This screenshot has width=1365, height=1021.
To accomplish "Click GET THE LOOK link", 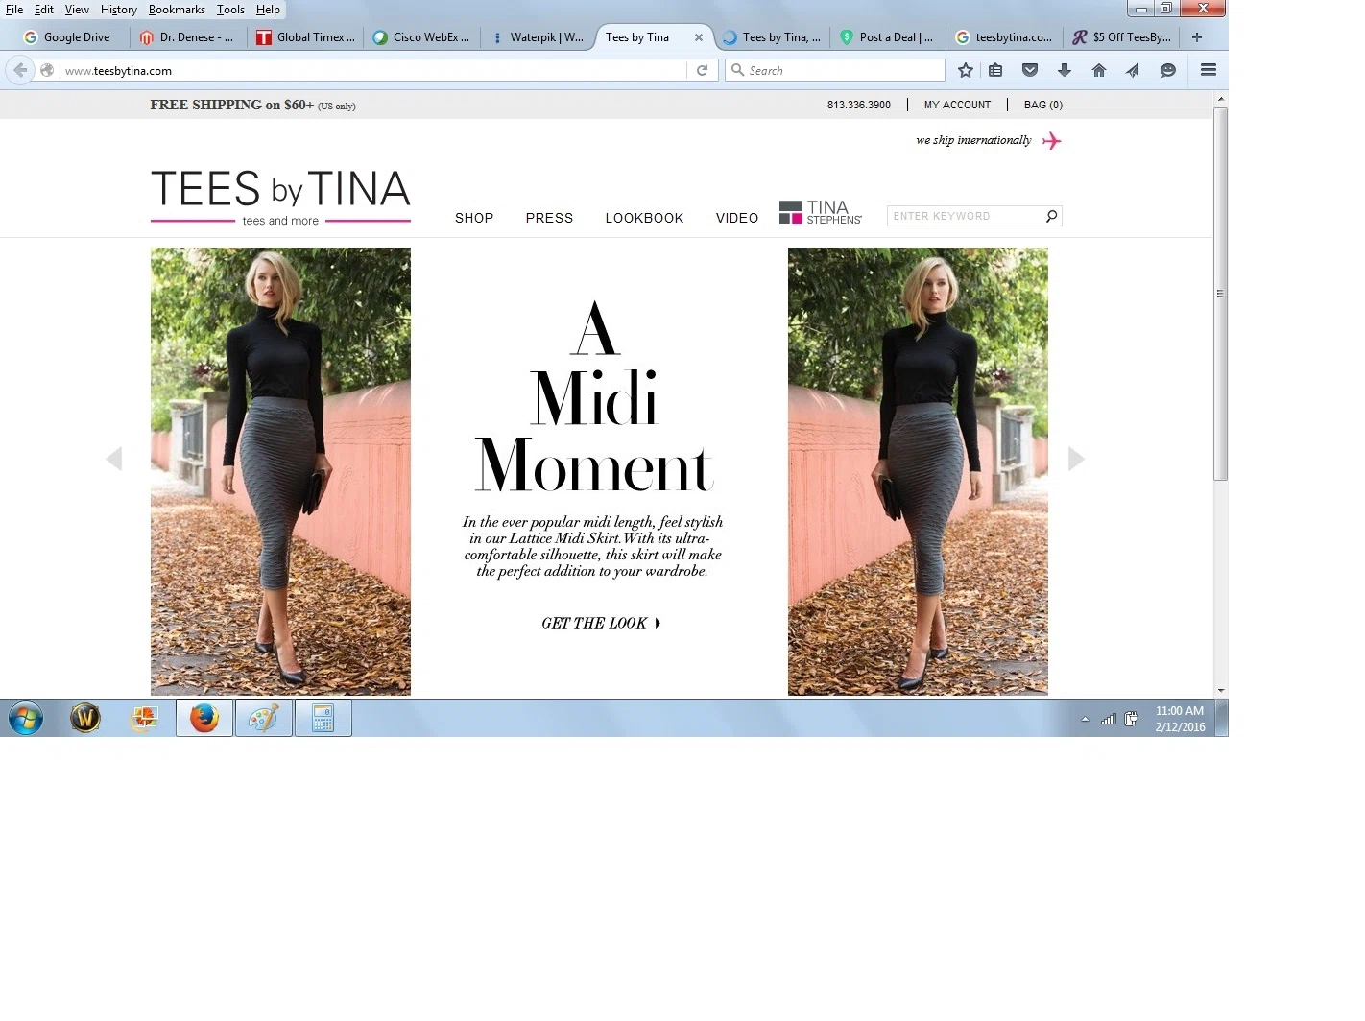I will coord(601,623).
